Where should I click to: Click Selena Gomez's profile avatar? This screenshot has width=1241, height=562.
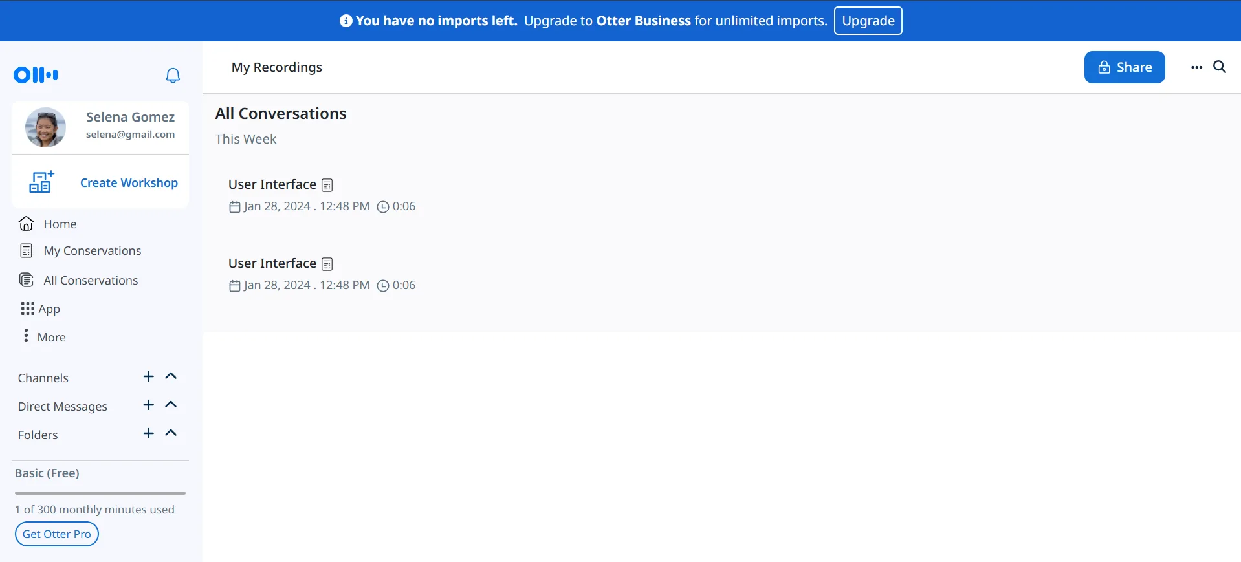45,127
